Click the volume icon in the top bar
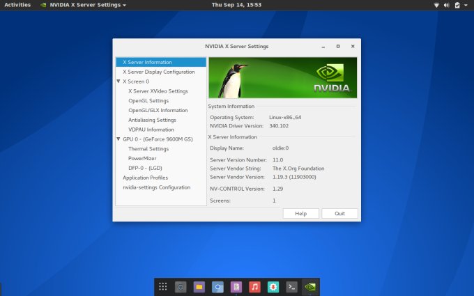 (x=447, y=5)
